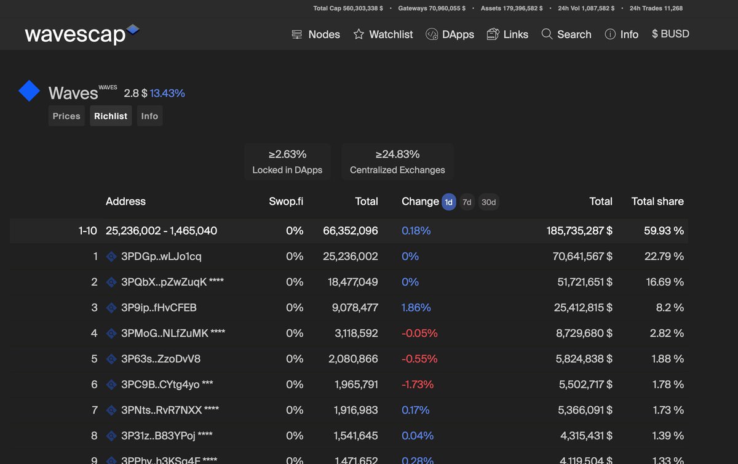Switch to the Info tab under Waves
The image size is (738, 464).
click(149, 116)
